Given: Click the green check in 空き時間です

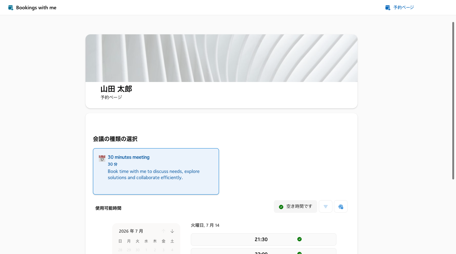Looking at the screenshot, I should click(281, 207).
